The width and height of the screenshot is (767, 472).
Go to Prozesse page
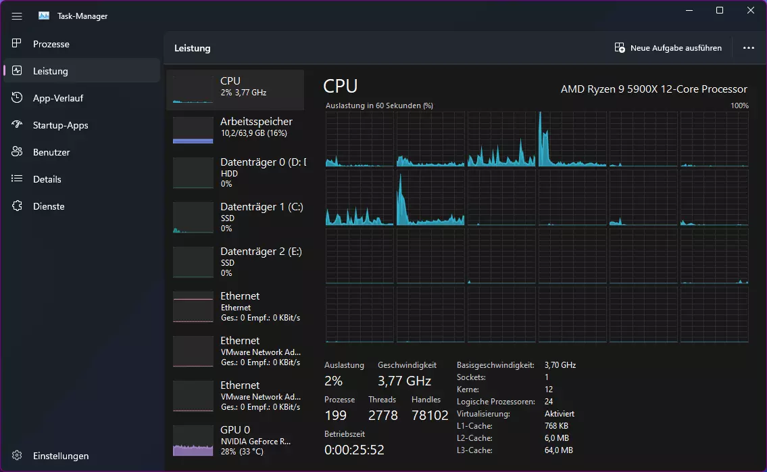82,43
